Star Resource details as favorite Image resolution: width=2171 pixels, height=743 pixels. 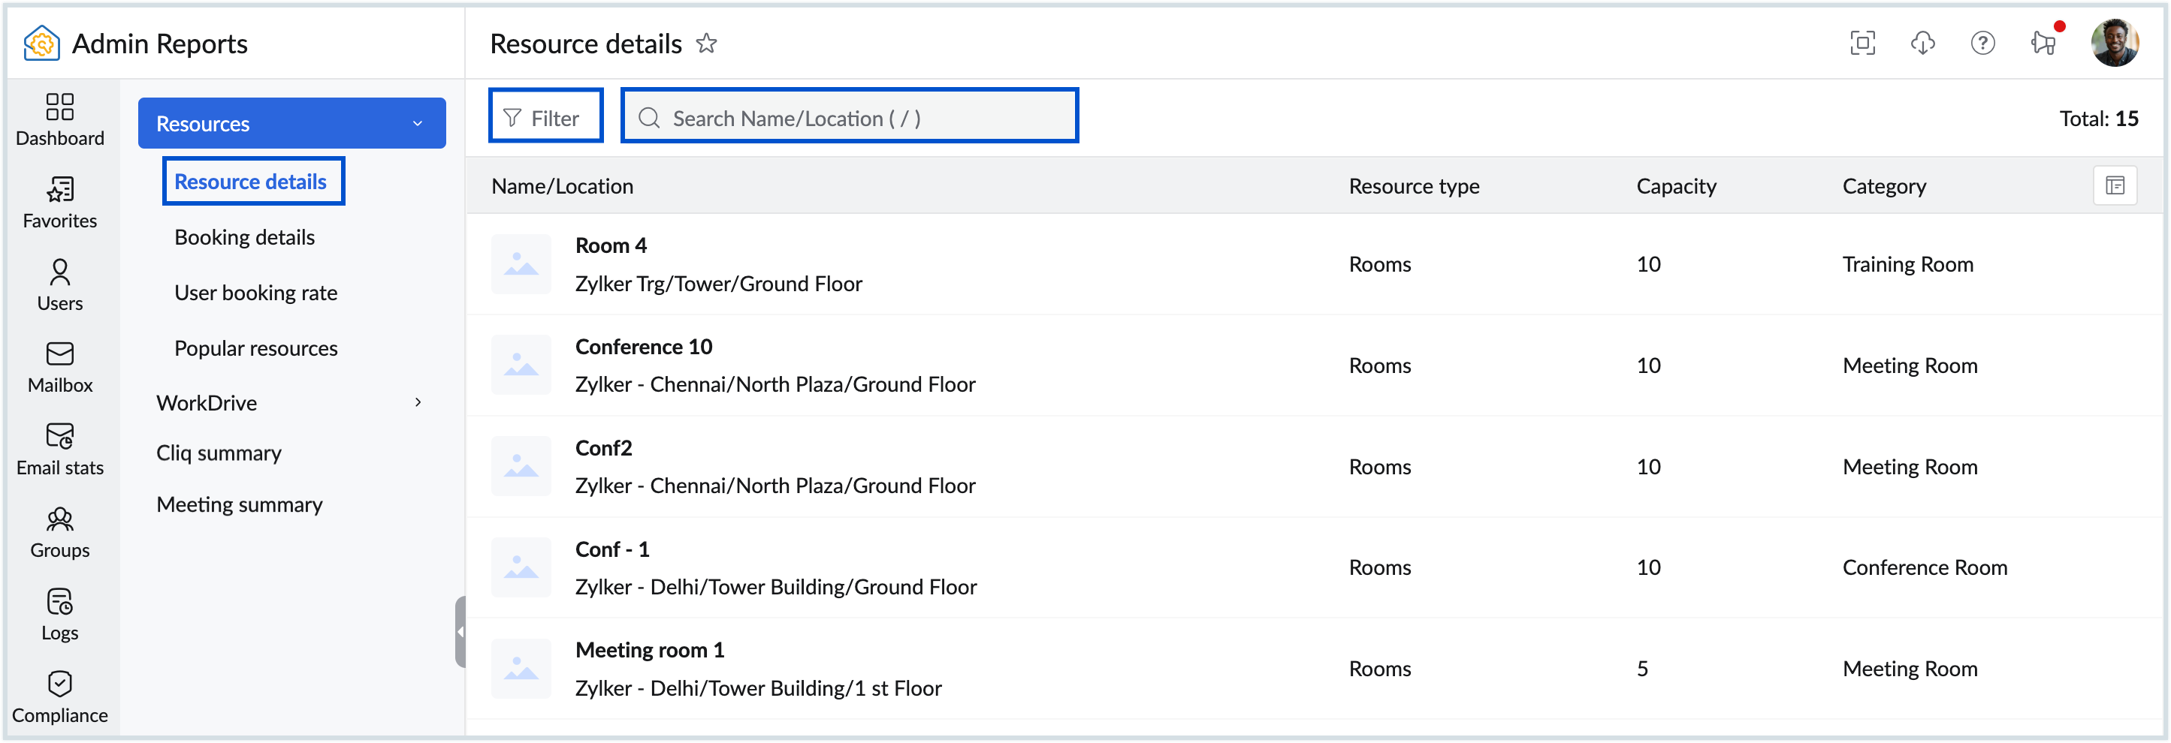(x=706, y=43)
